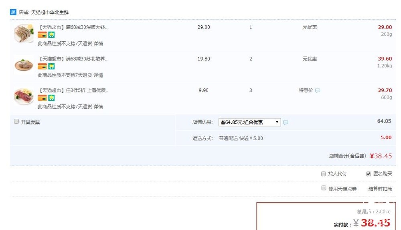The width and height of the screenshot is (401, 230).
Task: Click the 200g weight label
Action: [387, 34]
